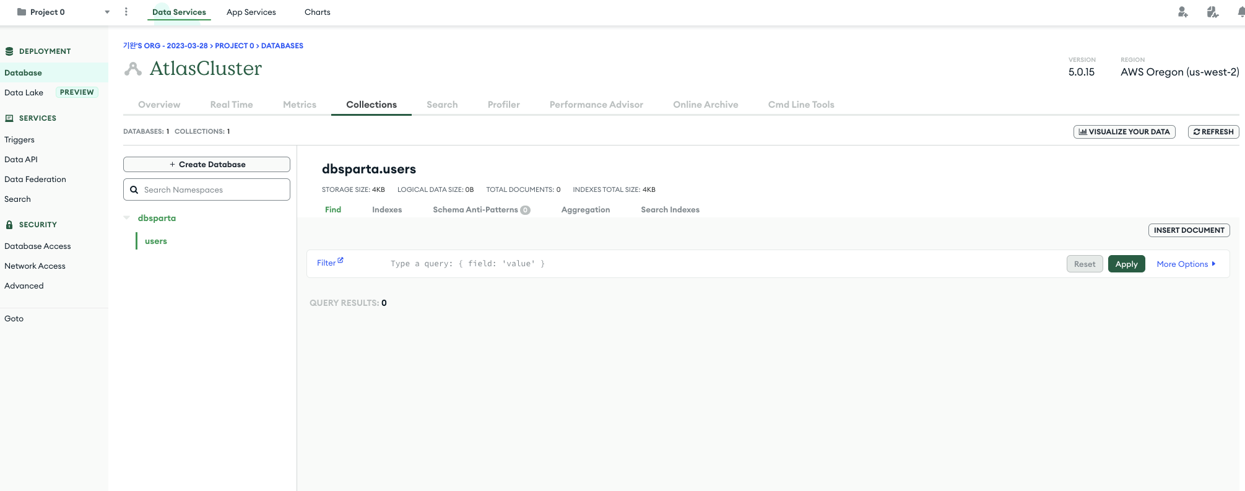Click Goto in the sidebar

(14, 319)
